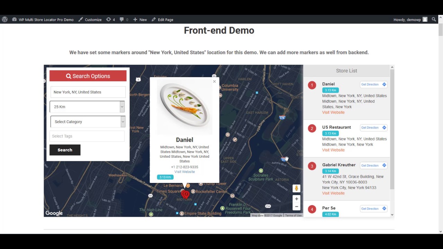
Task: Open the Select Category dropdown
Action: (88, 122)
